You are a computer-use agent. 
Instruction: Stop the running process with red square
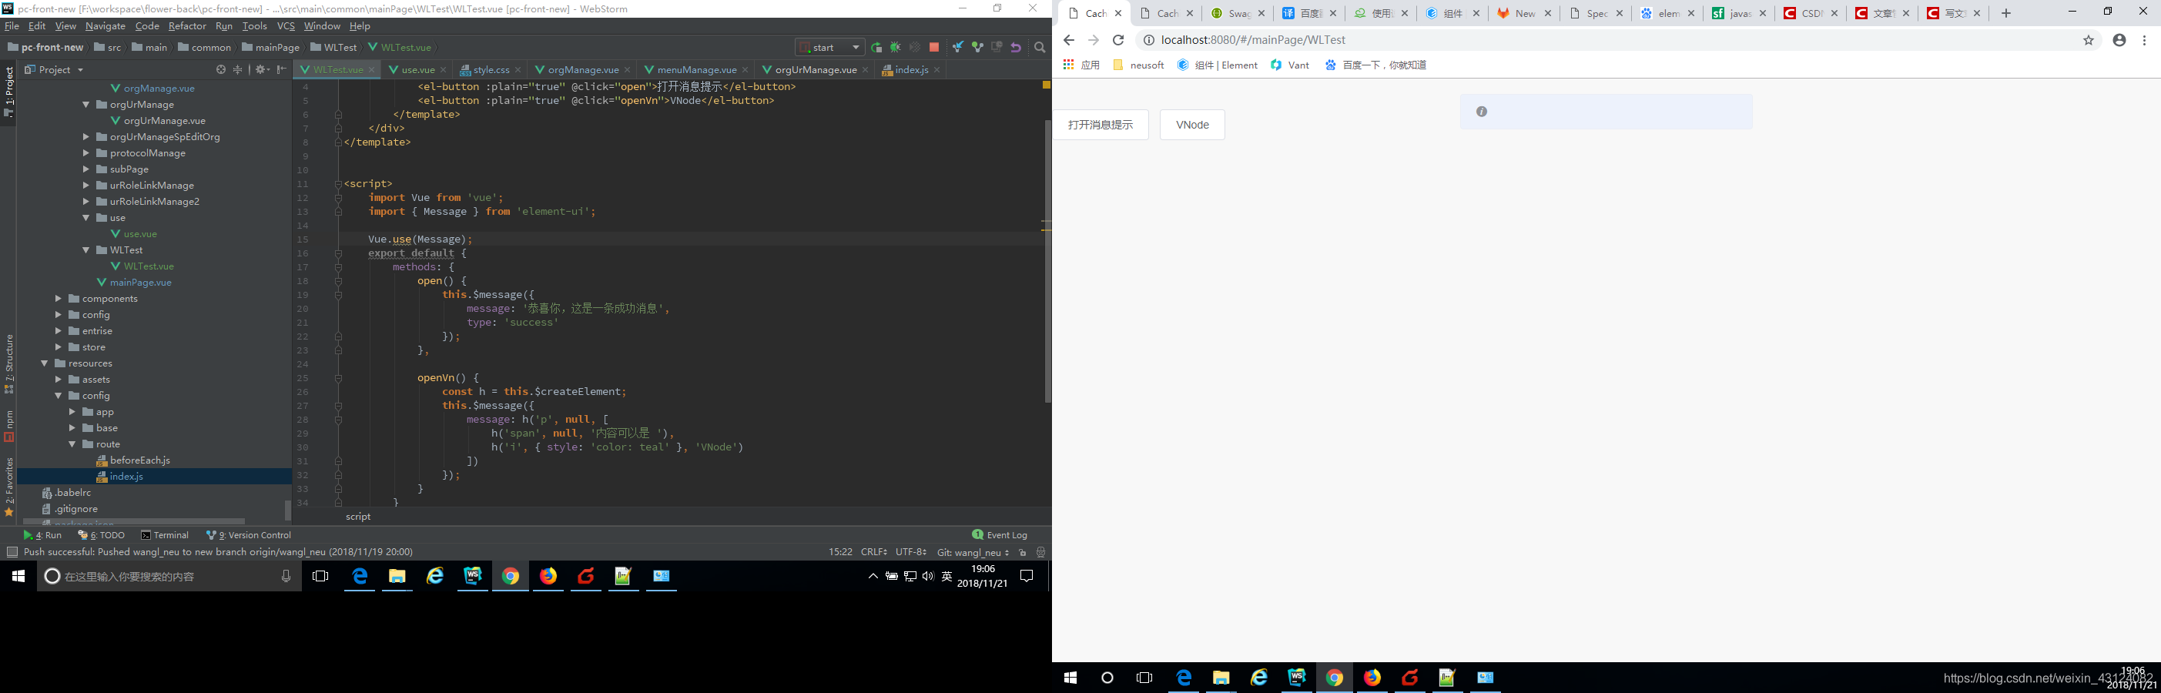[x=933, y=48]
